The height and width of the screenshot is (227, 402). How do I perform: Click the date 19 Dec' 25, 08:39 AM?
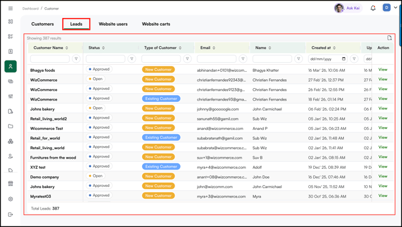click(327, 167)
